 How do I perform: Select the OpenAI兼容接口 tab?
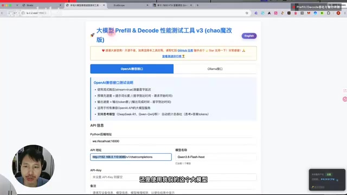132,69
